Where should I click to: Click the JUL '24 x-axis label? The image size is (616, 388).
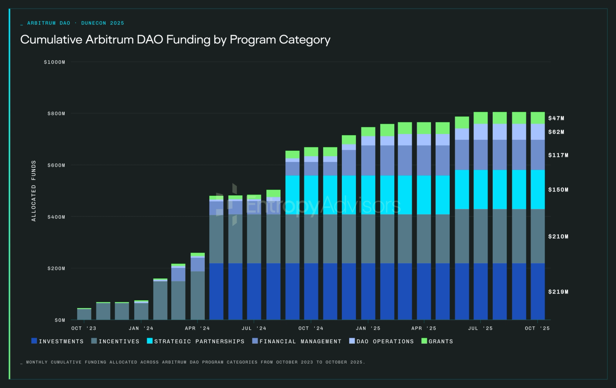click(254, 328)
